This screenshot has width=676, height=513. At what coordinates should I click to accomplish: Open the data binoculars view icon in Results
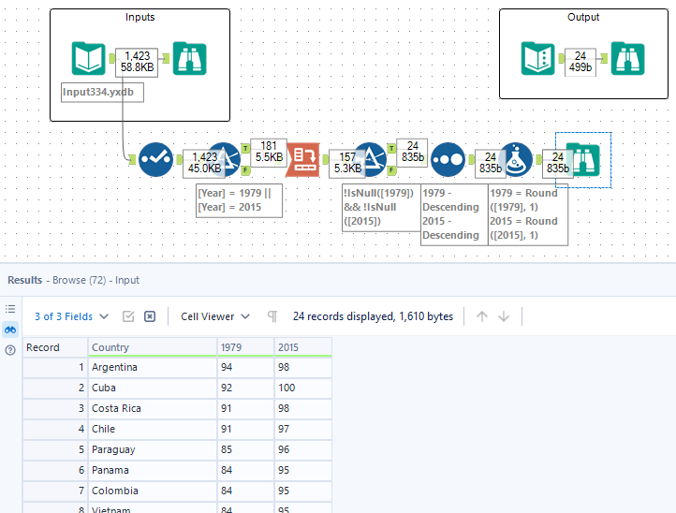[x=10, y=330]
